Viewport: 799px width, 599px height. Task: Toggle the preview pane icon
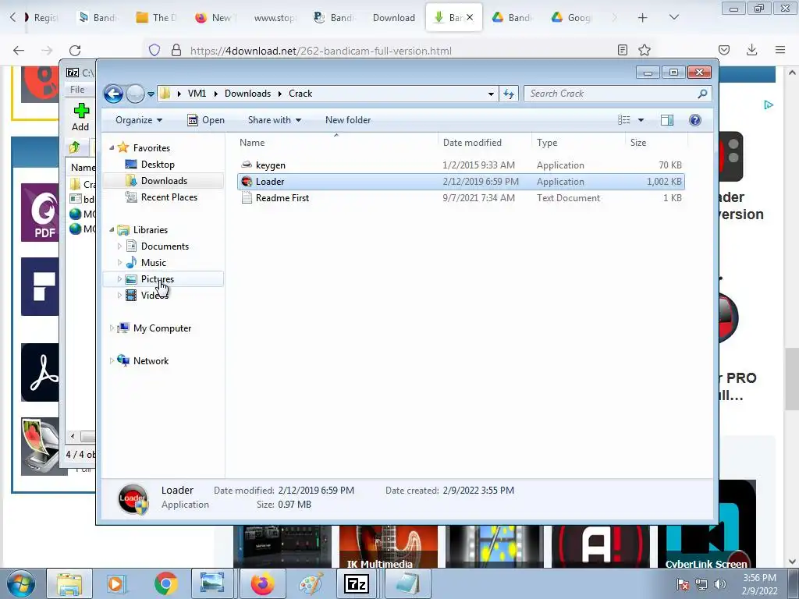pos(666,120)
